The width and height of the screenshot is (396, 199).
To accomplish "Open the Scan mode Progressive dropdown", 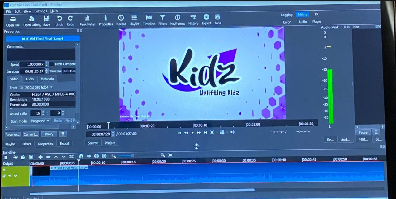I will (40, 121).
